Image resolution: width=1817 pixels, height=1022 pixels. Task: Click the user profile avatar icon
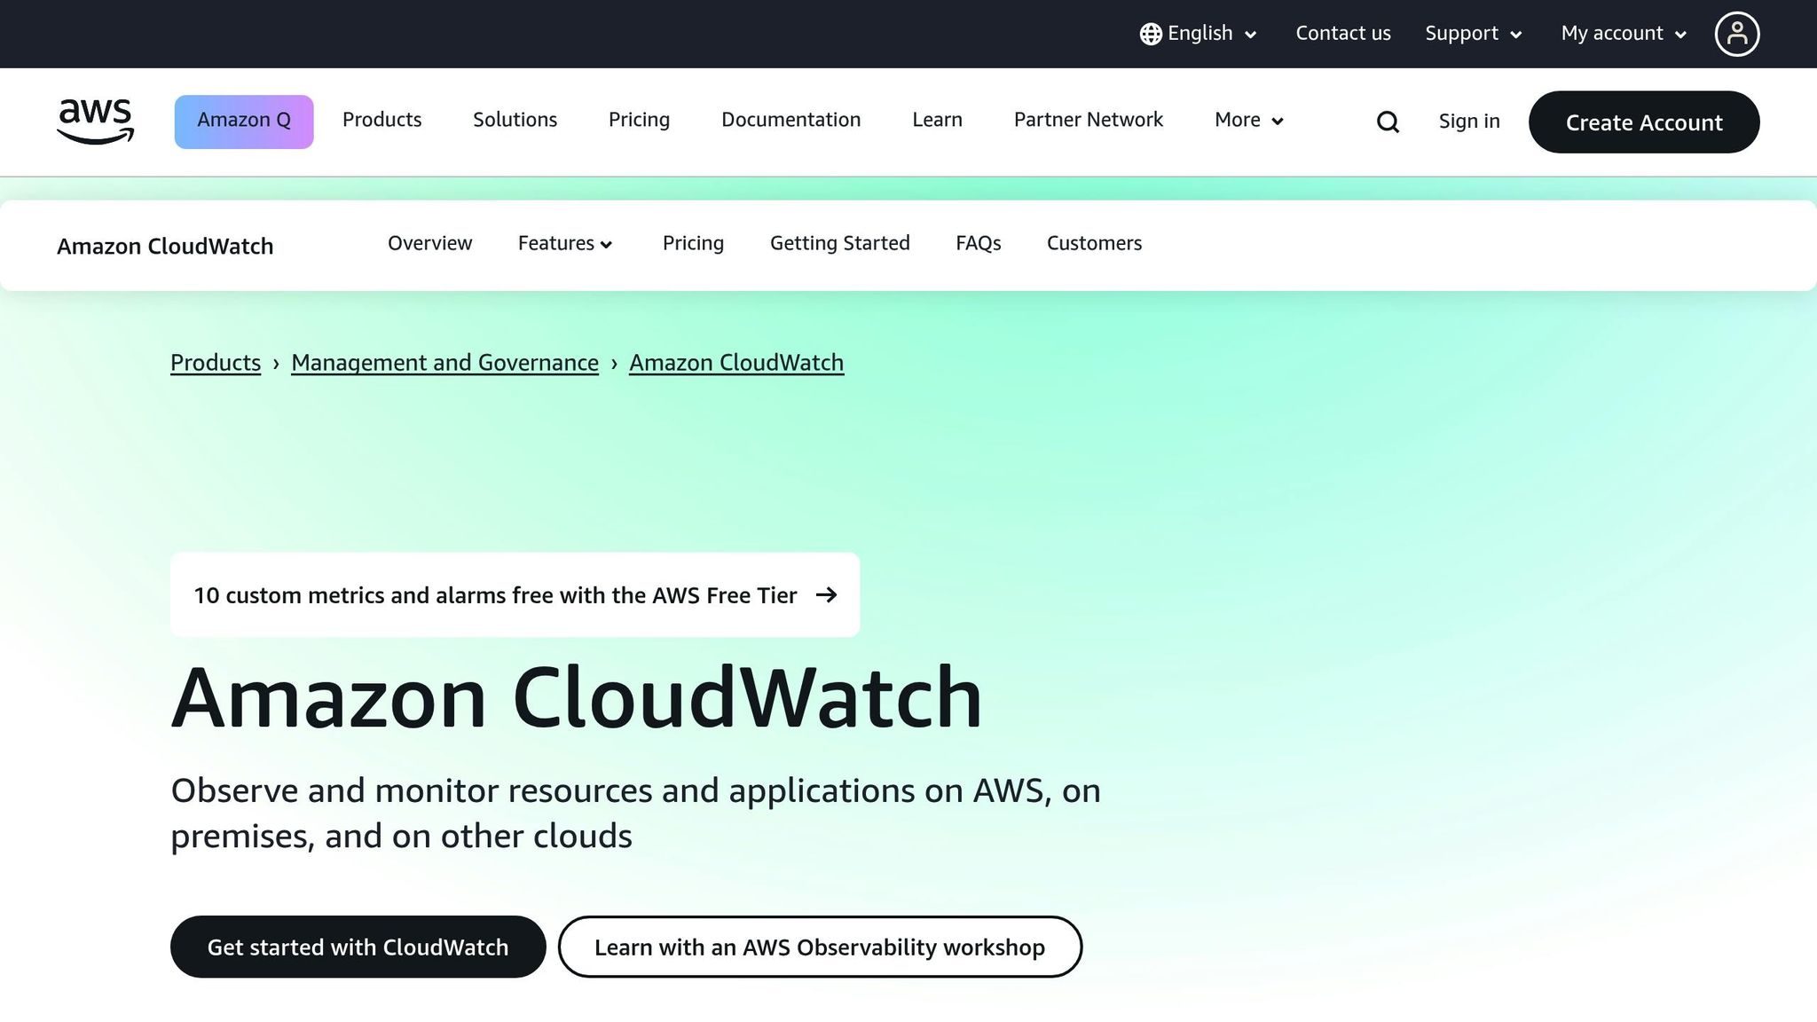tap(1736, 34)
